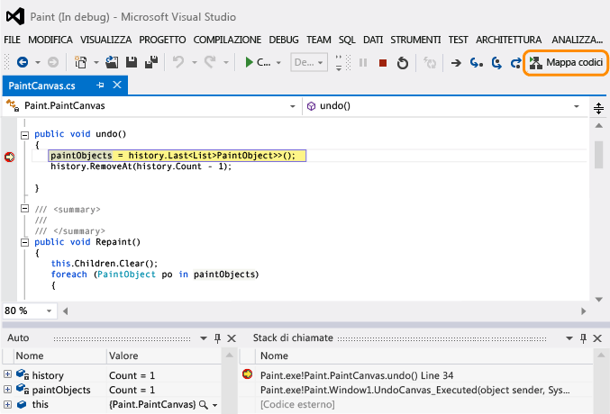The width and height of the screenshot is (610, 414).
Task: Expand the paintObjects variable row
Action: [7, 389]
